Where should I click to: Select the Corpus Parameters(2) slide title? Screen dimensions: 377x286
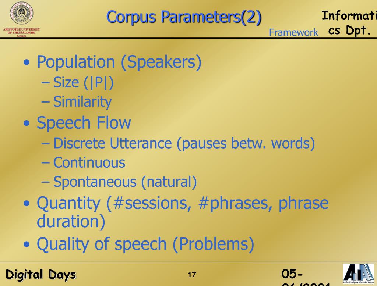184,17
